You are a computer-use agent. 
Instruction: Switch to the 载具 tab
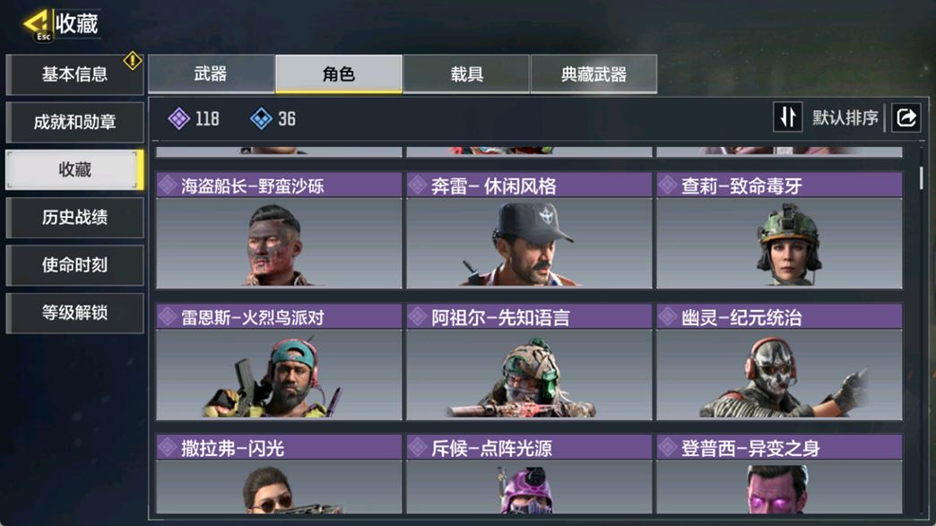tap(466, 74)
